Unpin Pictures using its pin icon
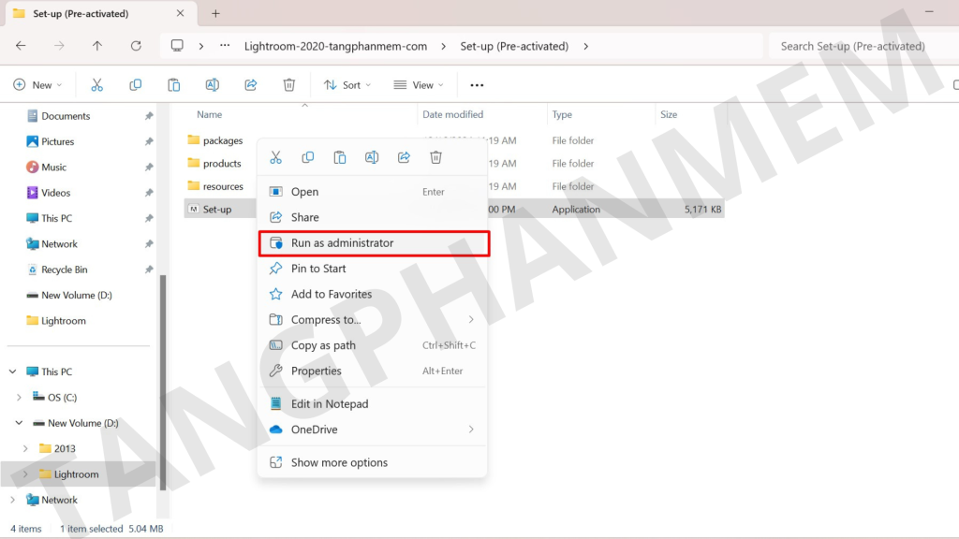959x539 pixels. coord(149,142)
